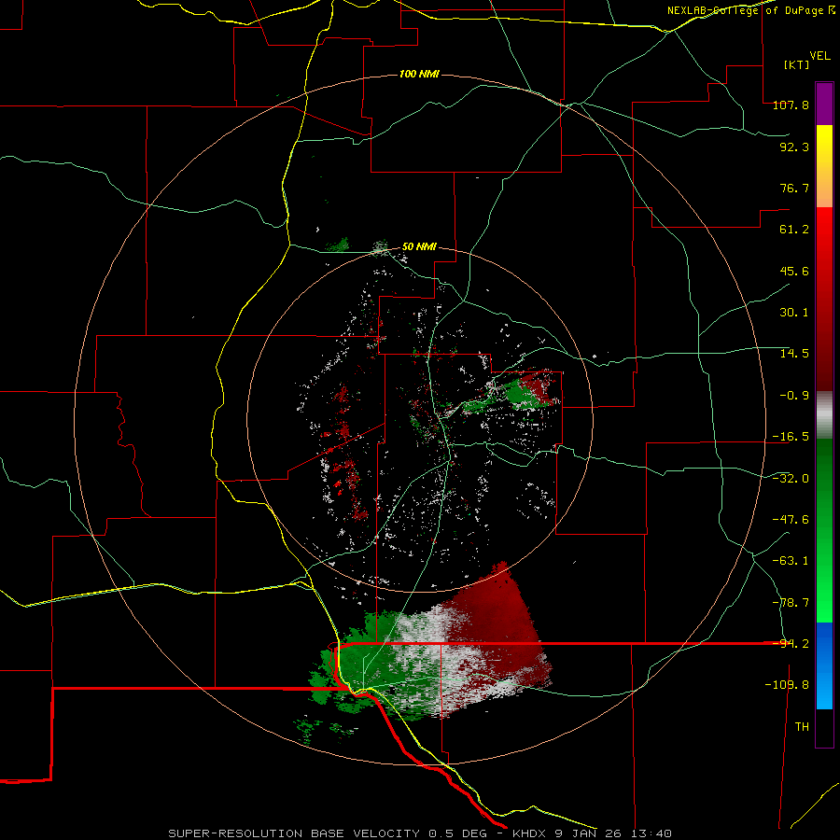This screenshot has width=840, height=840.
Task: Click the 92.3 velocity scale value
Action: pyautogui.click(x=794, y=147)
